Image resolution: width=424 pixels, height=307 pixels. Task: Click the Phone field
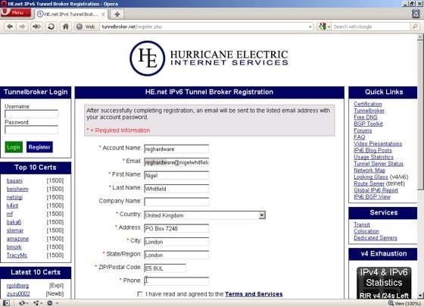[x=176, y=281]
